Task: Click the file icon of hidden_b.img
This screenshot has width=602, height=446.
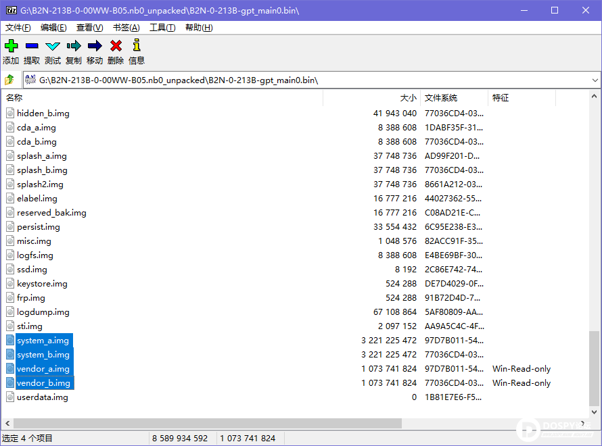Action: (10, 113)
